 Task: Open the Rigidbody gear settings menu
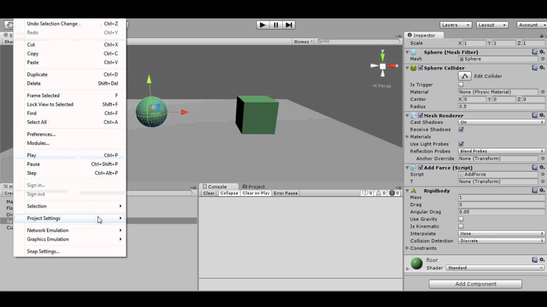click(x=542, y=191)
